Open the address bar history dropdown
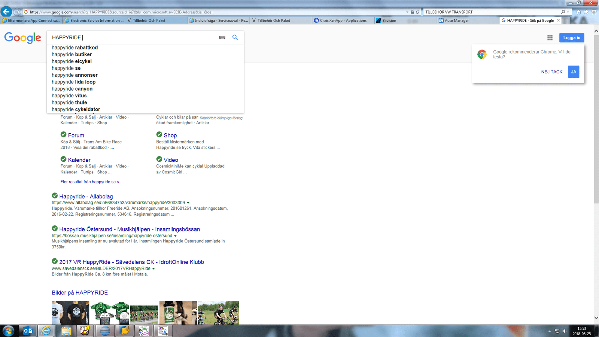599x337 pixels. pyautogui.click(x=407, y=12)
